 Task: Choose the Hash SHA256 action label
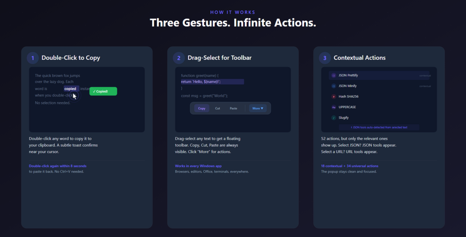pyautogui.click(x=348, y=96)
